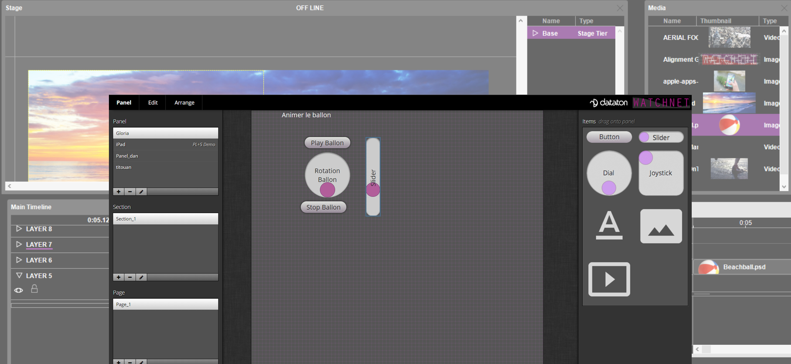This screenshot has width=791, height=364.
Task: Expand the Base stage tier
Action: point(535,33)
